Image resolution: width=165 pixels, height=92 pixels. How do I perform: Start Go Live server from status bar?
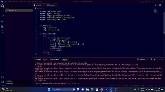click(x=154, y=86)
